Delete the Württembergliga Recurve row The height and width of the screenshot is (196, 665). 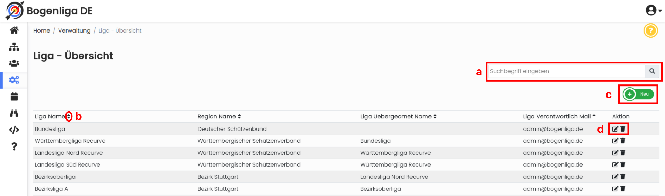click(623, 141)
